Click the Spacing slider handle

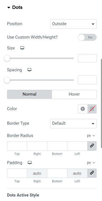coord(7,80)
